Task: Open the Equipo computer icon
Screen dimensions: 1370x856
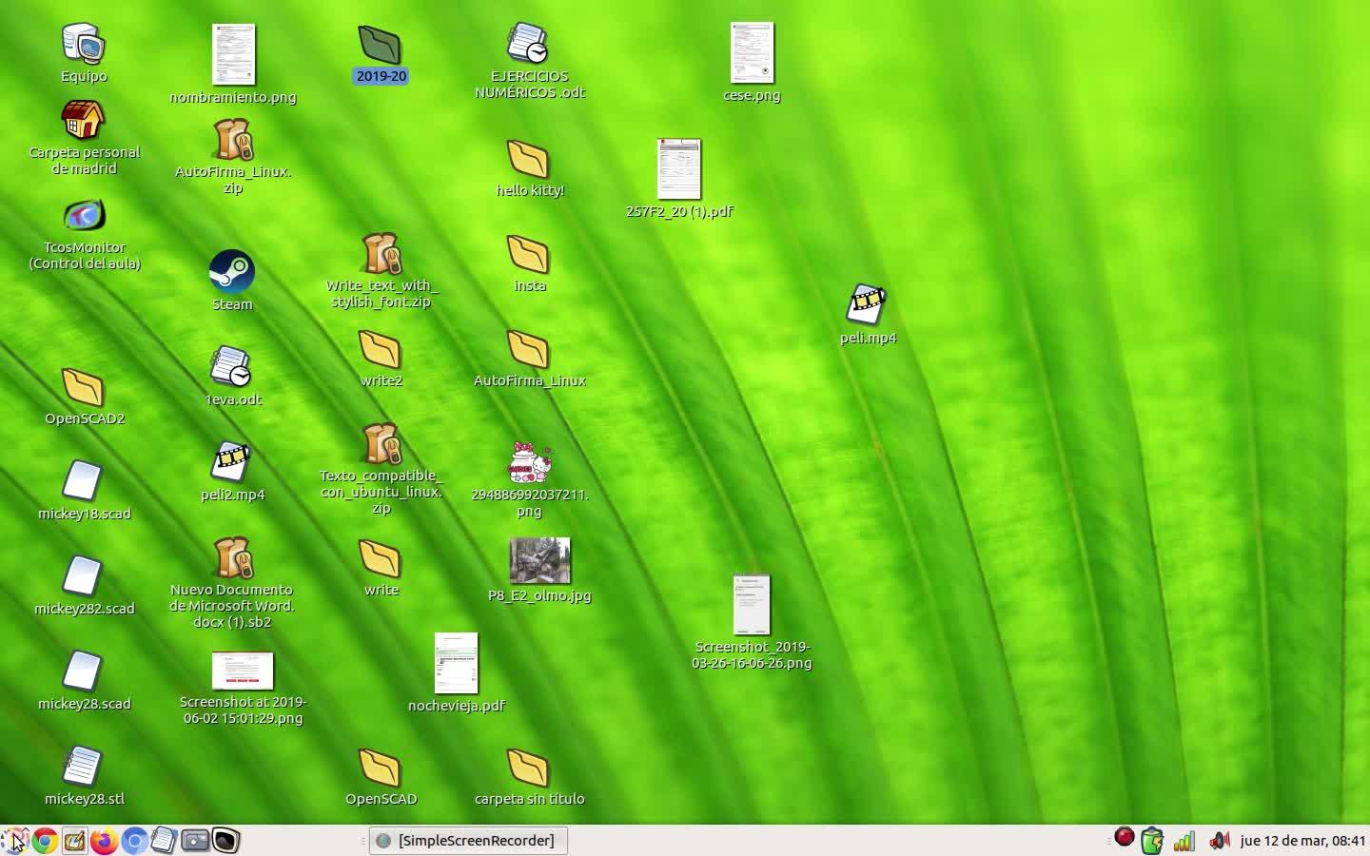Action: coord(84,44)
